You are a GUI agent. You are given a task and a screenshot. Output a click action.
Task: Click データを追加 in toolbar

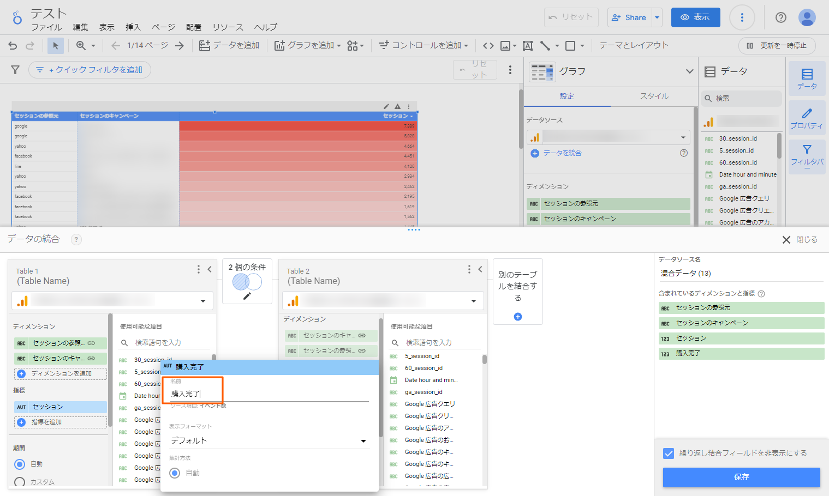pyautogui.click(x=229, y=46)
